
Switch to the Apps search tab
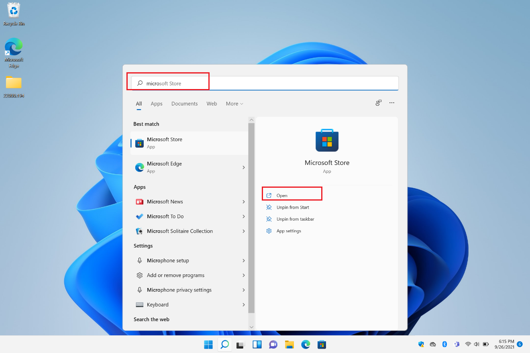(157, 104)
